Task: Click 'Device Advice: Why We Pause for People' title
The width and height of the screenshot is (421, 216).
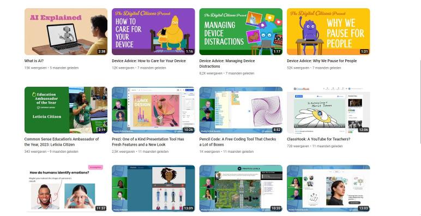Action: [x=322, y=61]
